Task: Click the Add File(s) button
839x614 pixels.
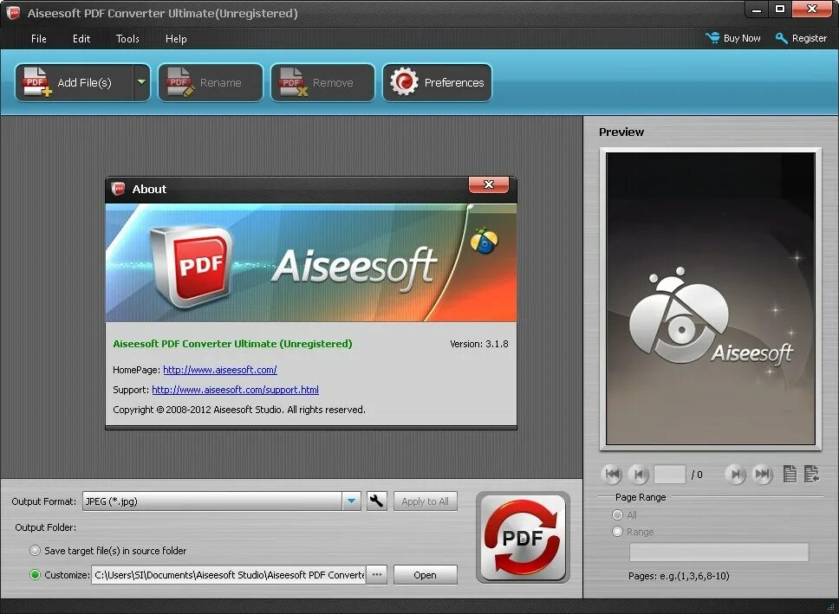Action: [75, 82]
